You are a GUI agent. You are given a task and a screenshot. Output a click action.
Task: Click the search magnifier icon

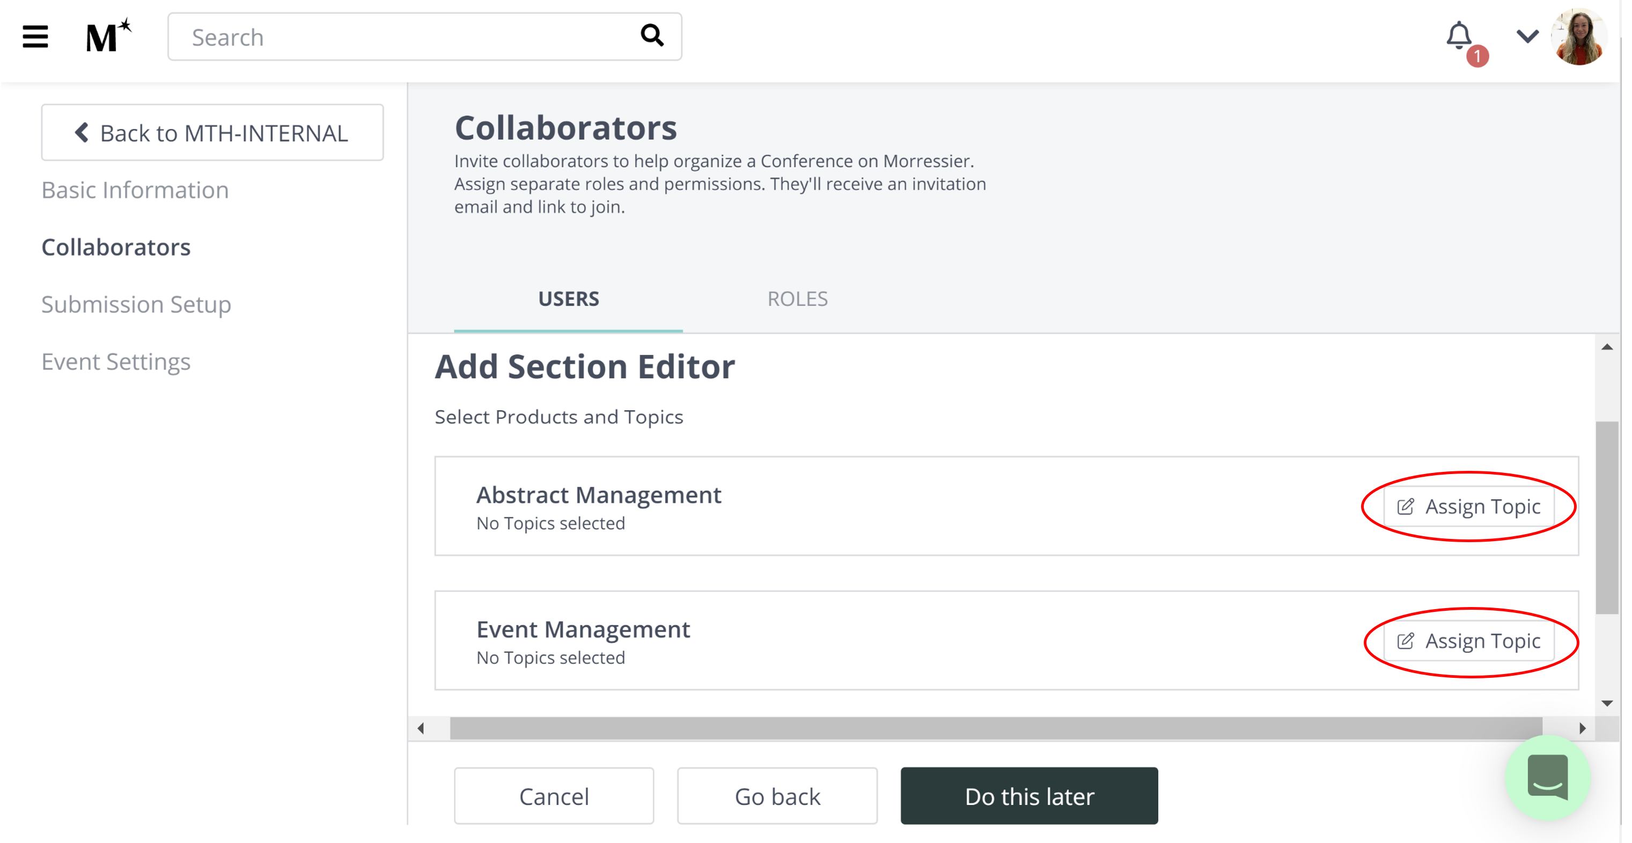(652, 35)
